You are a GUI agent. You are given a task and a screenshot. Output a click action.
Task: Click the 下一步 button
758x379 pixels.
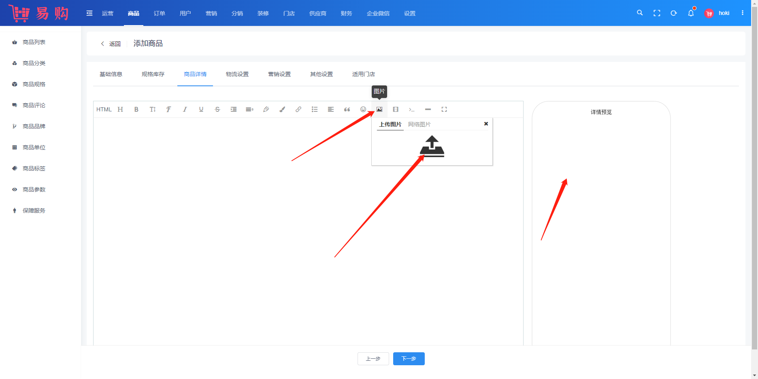pos(409,359)
